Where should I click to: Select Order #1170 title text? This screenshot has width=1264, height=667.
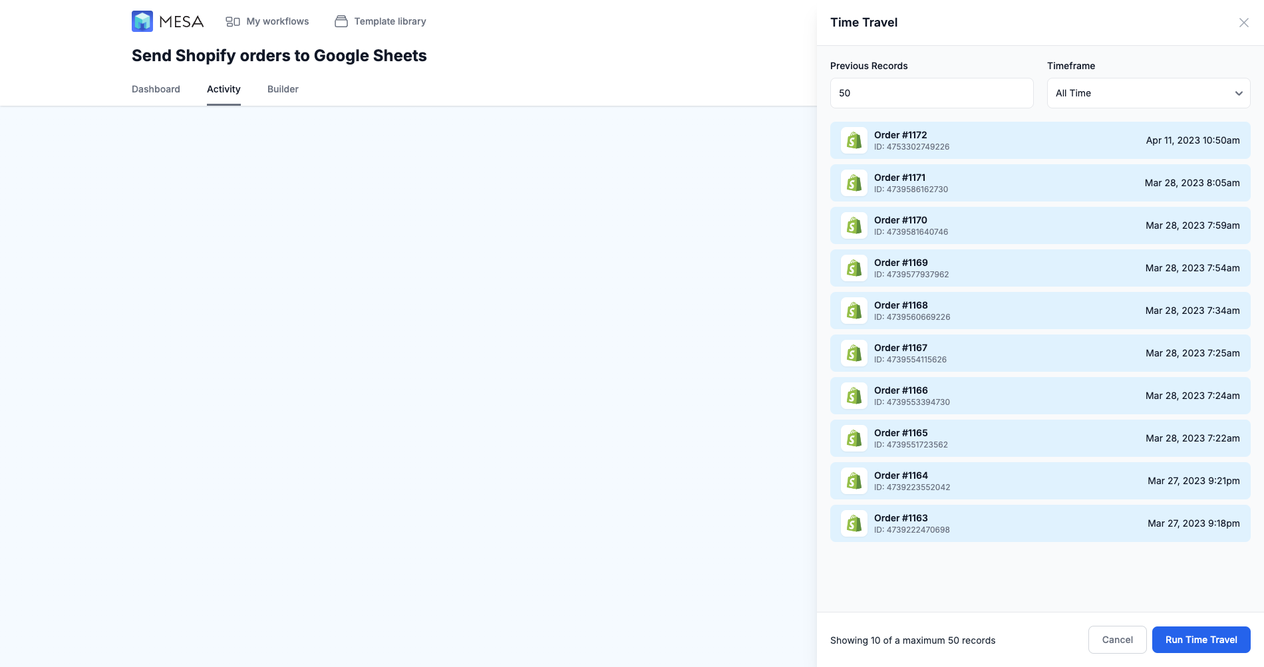[901, 220]
